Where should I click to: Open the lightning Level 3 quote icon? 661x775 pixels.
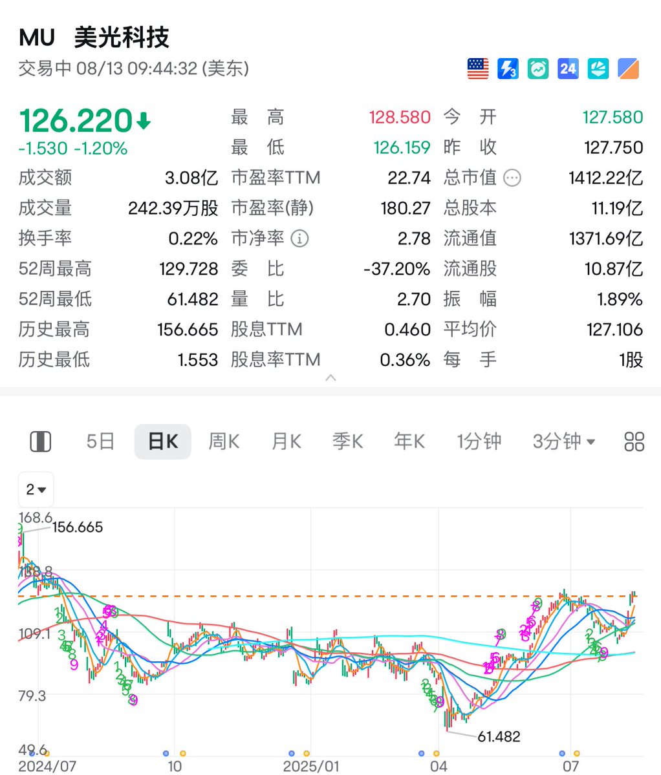[x=508, y=69]
